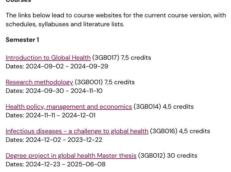
Task: Click the paragraph describing course website links
Action: [115, 20]
